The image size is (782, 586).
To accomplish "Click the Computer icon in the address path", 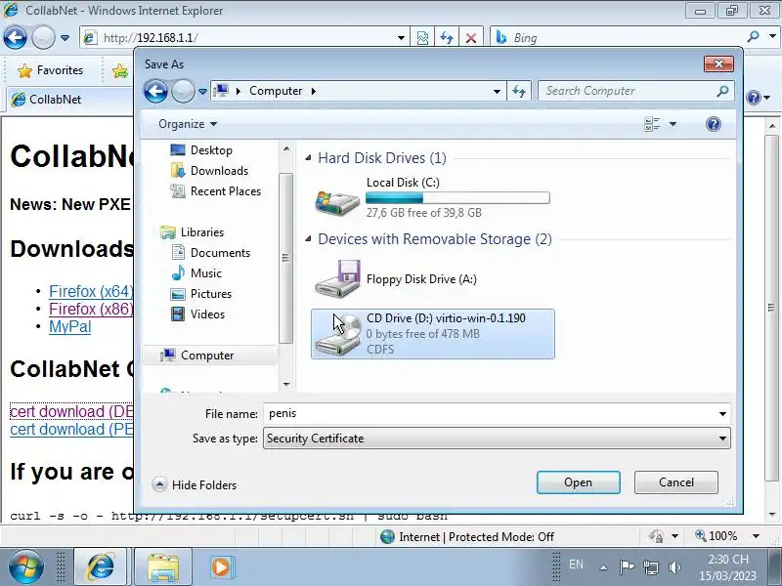I will click(x=221, y=91).
